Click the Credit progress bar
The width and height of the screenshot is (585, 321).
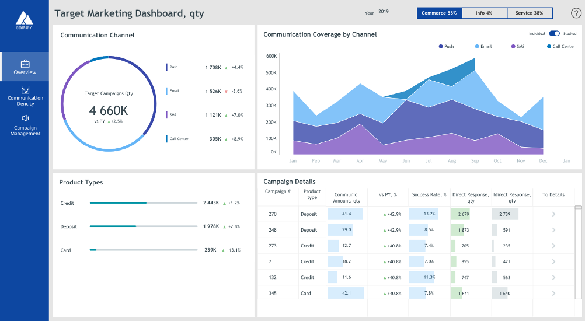[143, 203]
